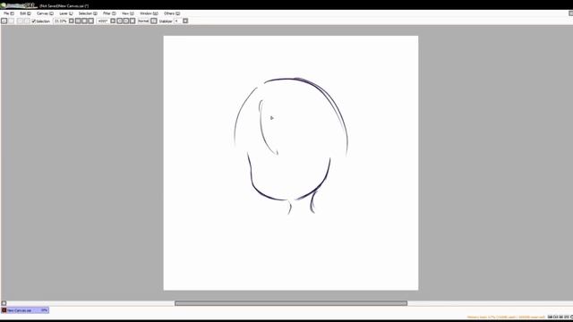Image resolution: width=573 pixels, height=322 pixels.
Task: Reset the canvas zoom level
Action: (91, 21)
